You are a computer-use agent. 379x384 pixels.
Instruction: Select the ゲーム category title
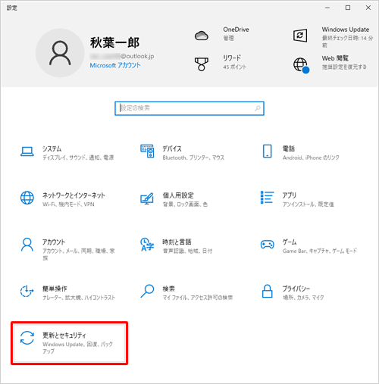click(x=290, y=242)
